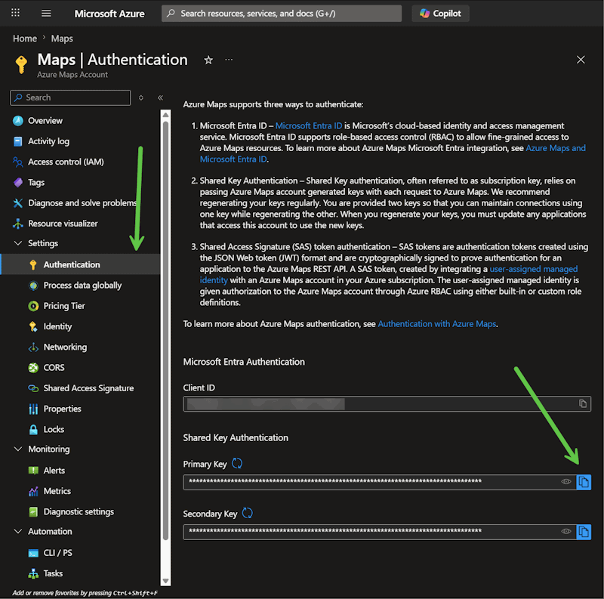Click the sidebar scrollbar up arrow

coord(165,115)
